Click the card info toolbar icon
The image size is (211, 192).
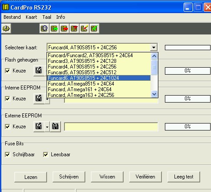(44, 28)
